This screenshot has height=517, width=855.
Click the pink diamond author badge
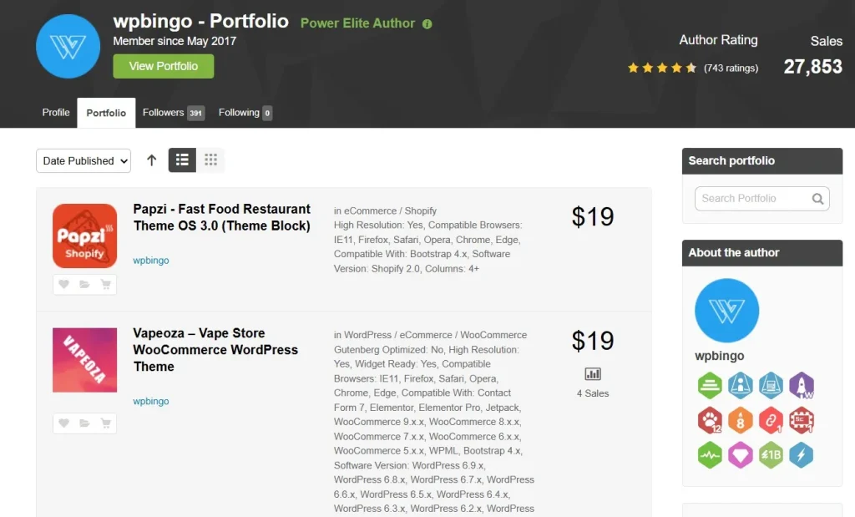[740, 455]
